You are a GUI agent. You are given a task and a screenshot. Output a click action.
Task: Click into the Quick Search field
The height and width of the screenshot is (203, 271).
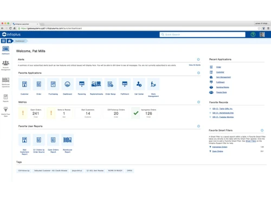tap(202, 35)
